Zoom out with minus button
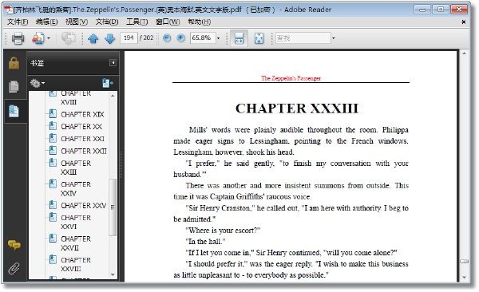The width and height of the screenshot is (479, 292). pos(167,37)
